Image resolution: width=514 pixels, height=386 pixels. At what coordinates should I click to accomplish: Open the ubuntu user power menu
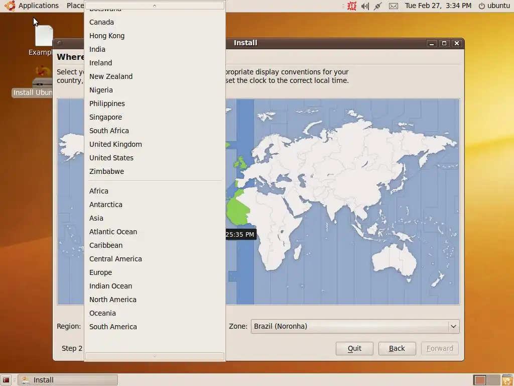click(x=494, y=6)
